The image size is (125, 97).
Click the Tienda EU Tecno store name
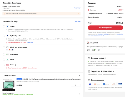coord(9,76)
